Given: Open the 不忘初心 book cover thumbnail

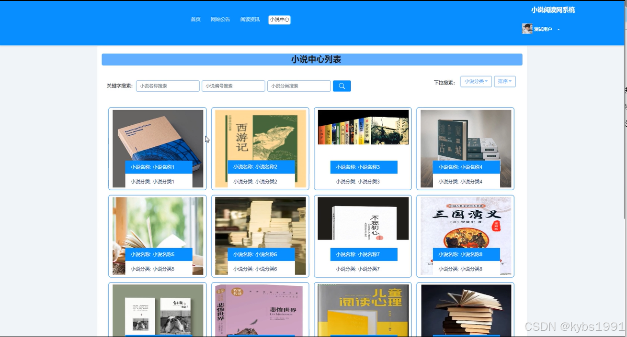Looking at the screenshot, I should click(x=363, y=218).
